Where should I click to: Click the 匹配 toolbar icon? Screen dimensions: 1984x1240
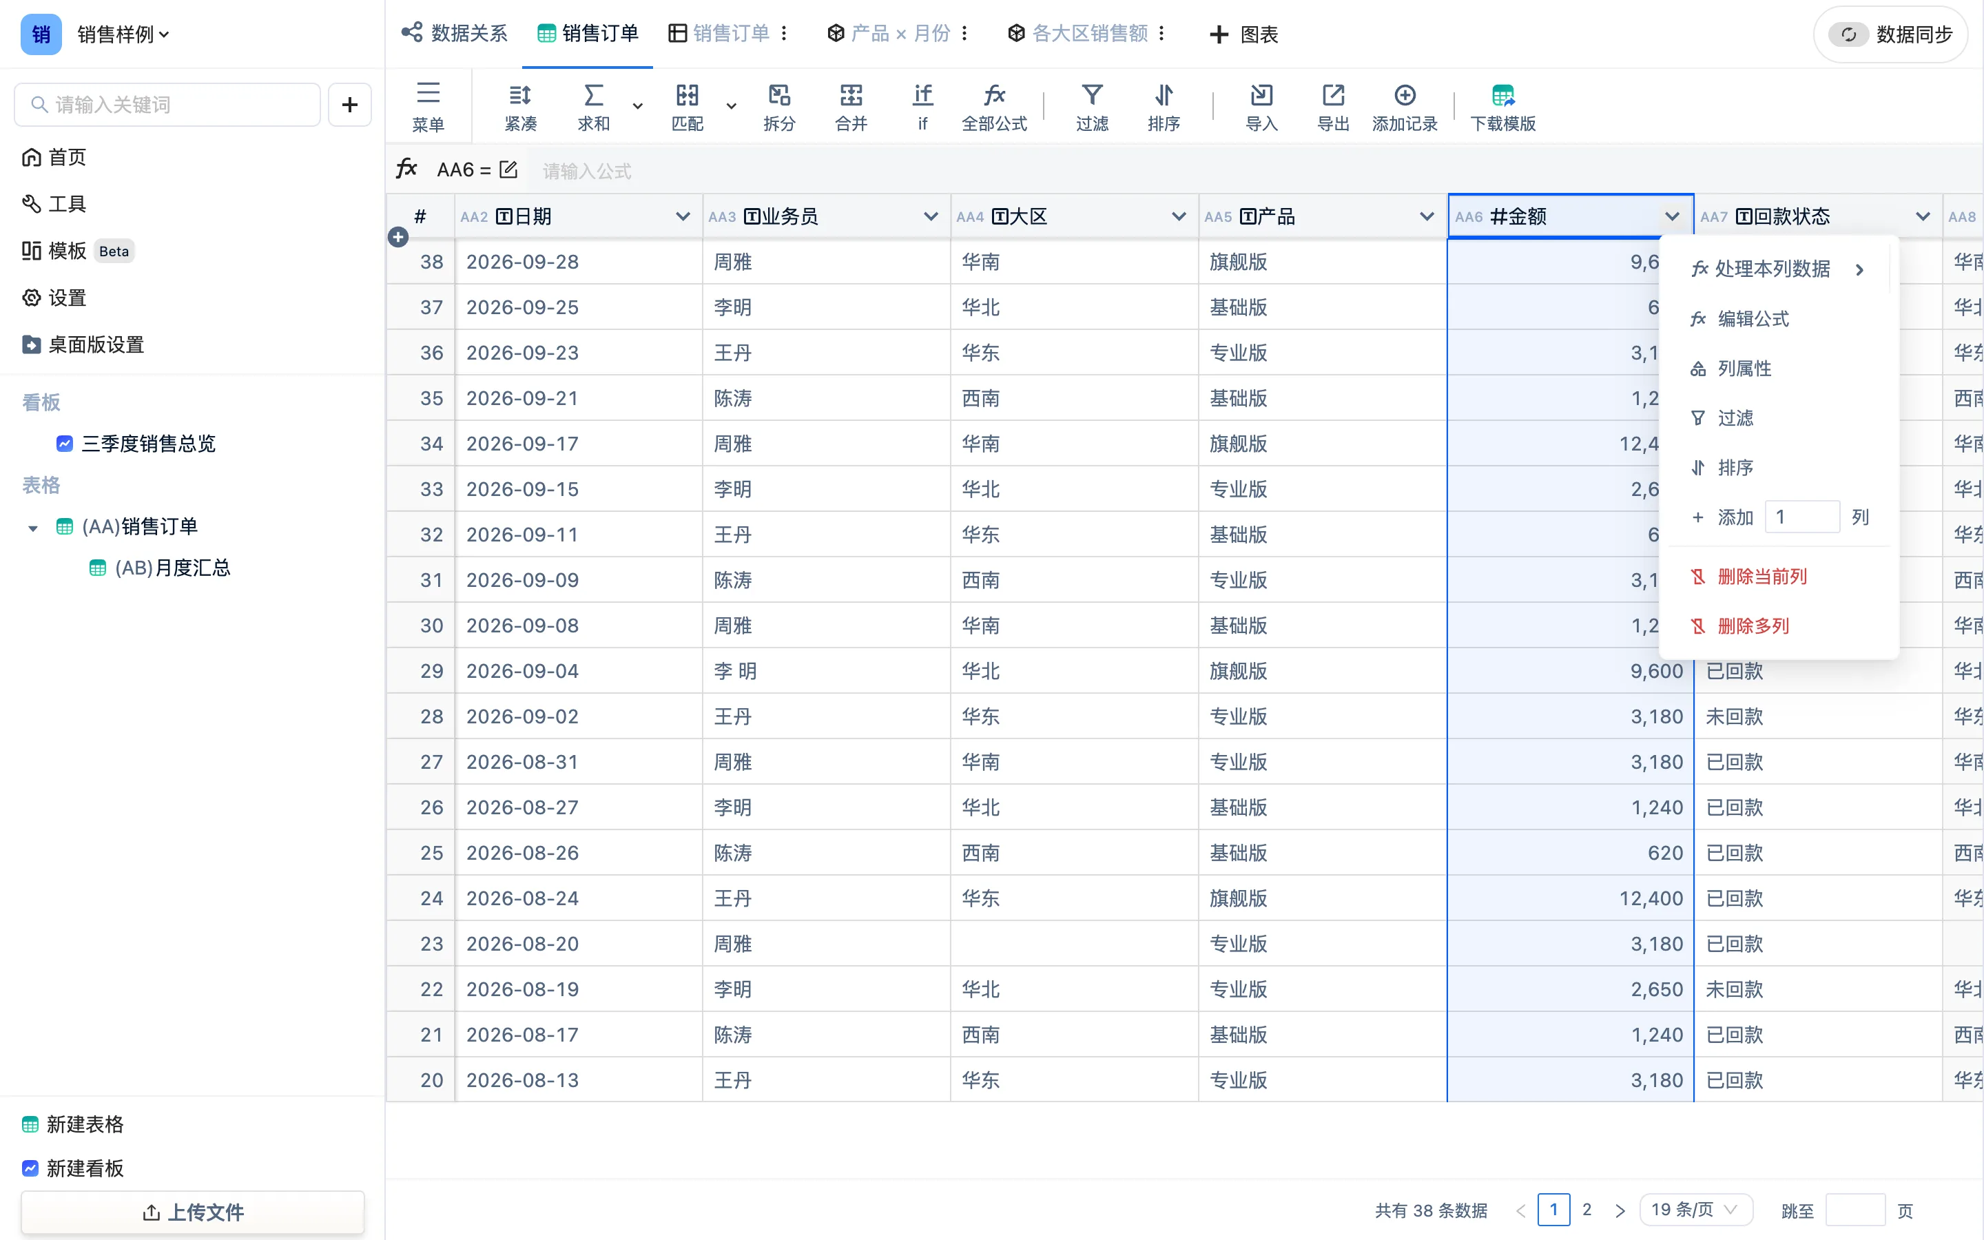tap(687, 95)
